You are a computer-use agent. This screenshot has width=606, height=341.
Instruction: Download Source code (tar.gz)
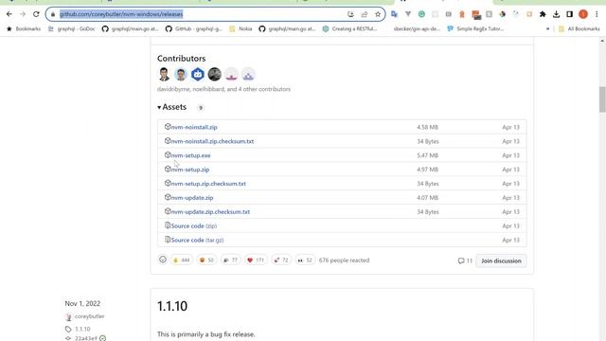[x=197, y=240]
